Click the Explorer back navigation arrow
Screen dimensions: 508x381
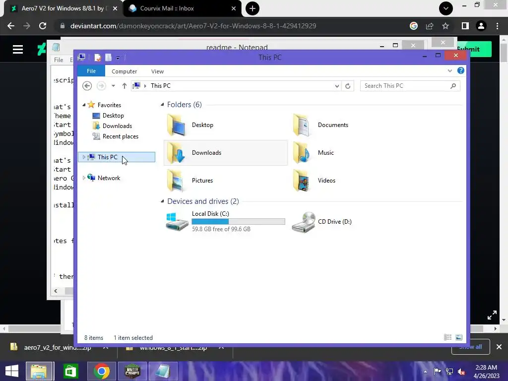87,86
